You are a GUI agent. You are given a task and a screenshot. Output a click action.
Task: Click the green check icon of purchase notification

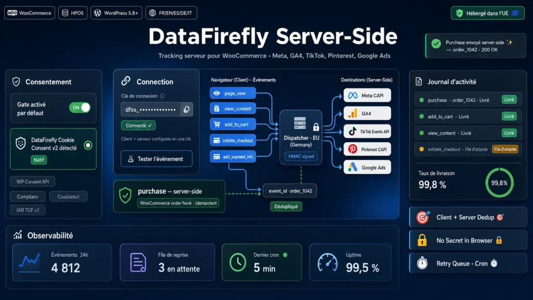[436, 44]
